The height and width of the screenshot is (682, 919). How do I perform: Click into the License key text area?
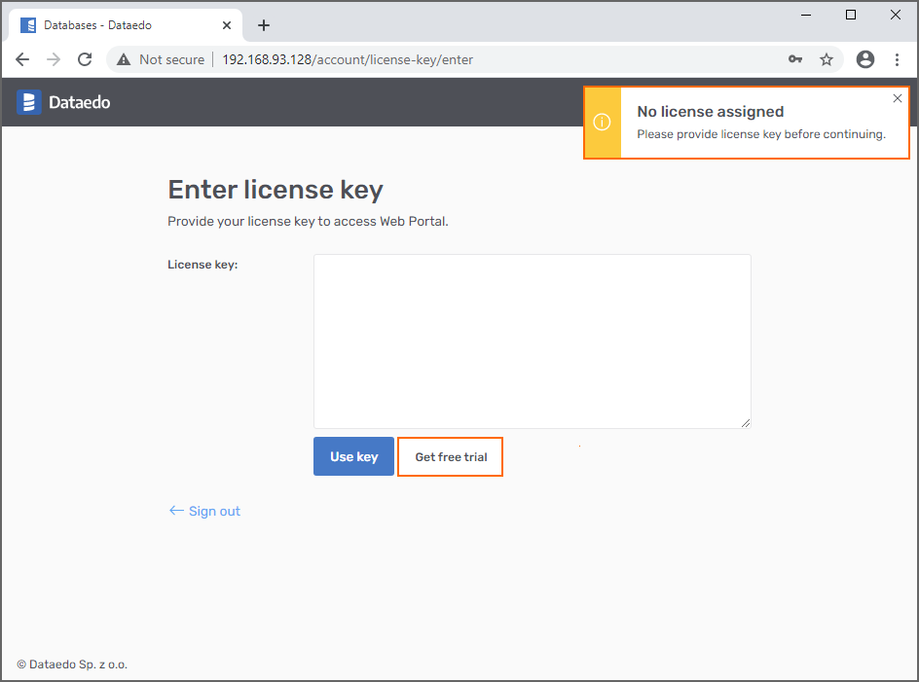point(532,341)
